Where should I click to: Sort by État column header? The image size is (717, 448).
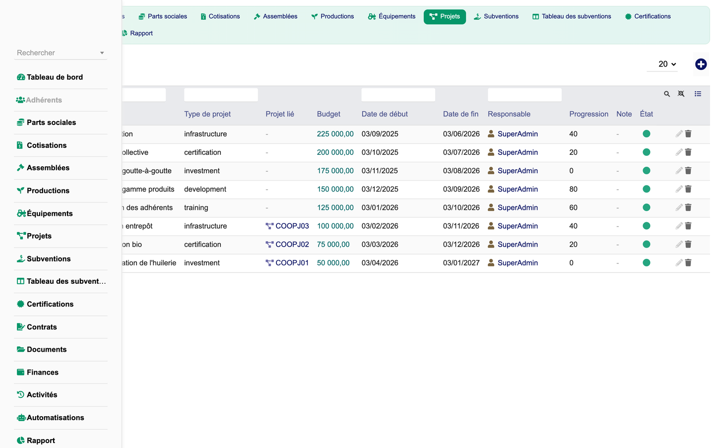click(x=646, y=114)
